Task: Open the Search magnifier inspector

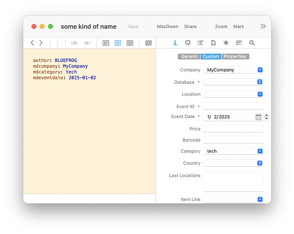Action: click(x=252, y=43)
